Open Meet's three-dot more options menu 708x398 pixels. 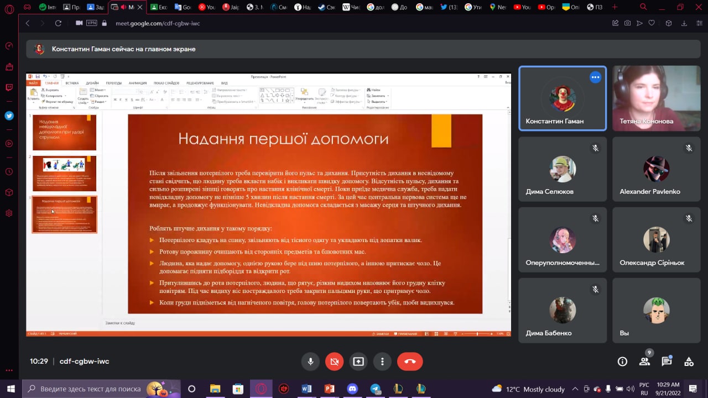[382, 362]
